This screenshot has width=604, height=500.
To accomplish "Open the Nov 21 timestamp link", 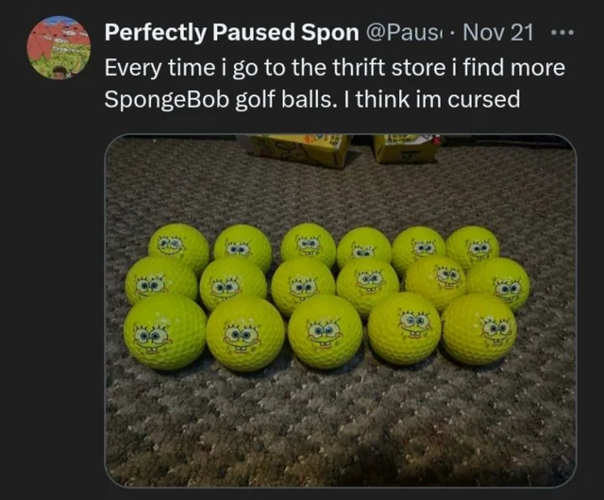I will (x=498, y=32).
